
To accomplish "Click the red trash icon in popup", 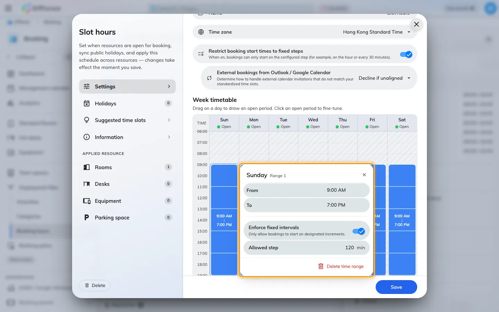I will click(321, 266).
